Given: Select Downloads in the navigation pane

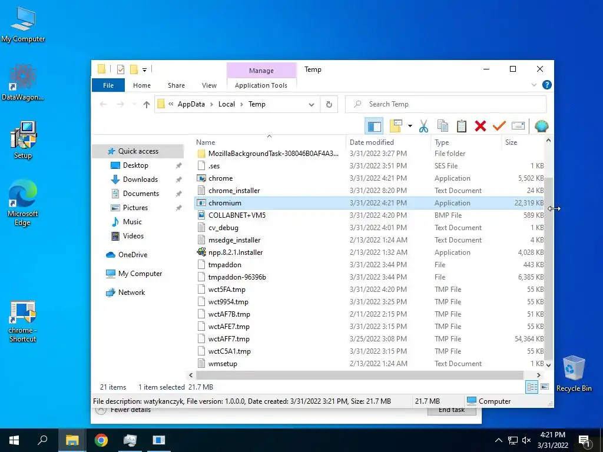Looking at the screenshot, I should coord(140,180).
